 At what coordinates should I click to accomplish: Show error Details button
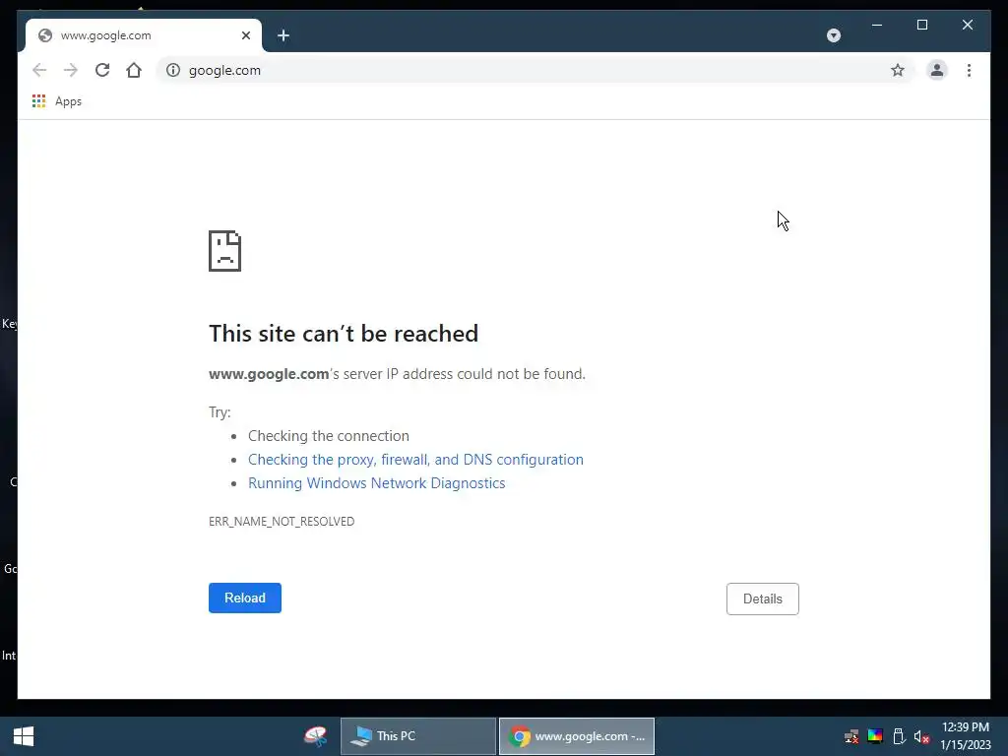pos(763,598)
